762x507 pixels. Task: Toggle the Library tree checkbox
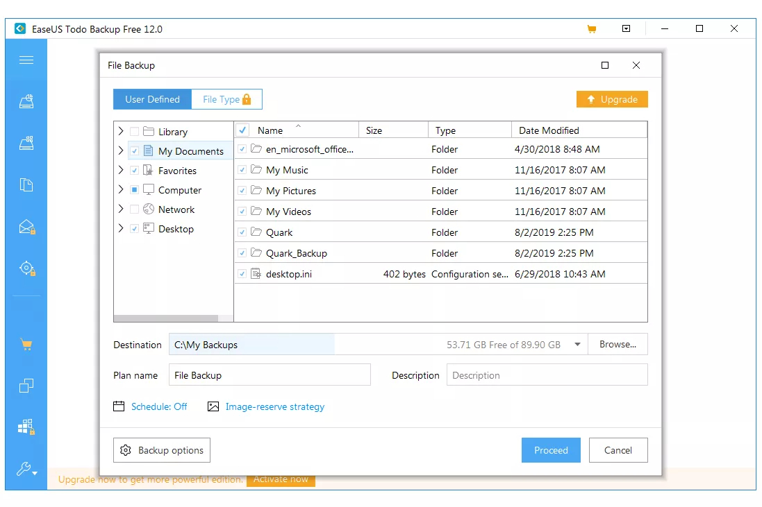tap(135, 132)
